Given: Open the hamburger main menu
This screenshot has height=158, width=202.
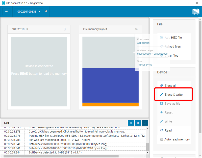Looking at the screenshot, I should tap(6, 12).
